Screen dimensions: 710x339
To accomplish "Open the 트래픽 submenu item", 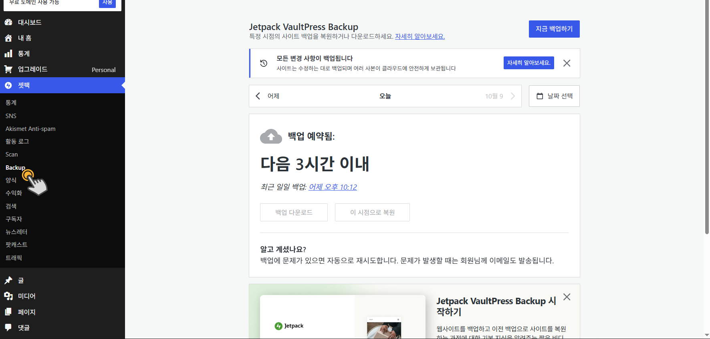I will click(14, 258).
